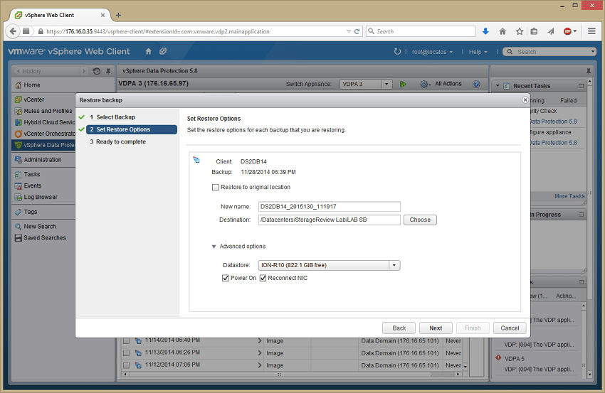
Task: Select the 11/14/2014 06:40 PM backup checkbox
Action: 126,341
